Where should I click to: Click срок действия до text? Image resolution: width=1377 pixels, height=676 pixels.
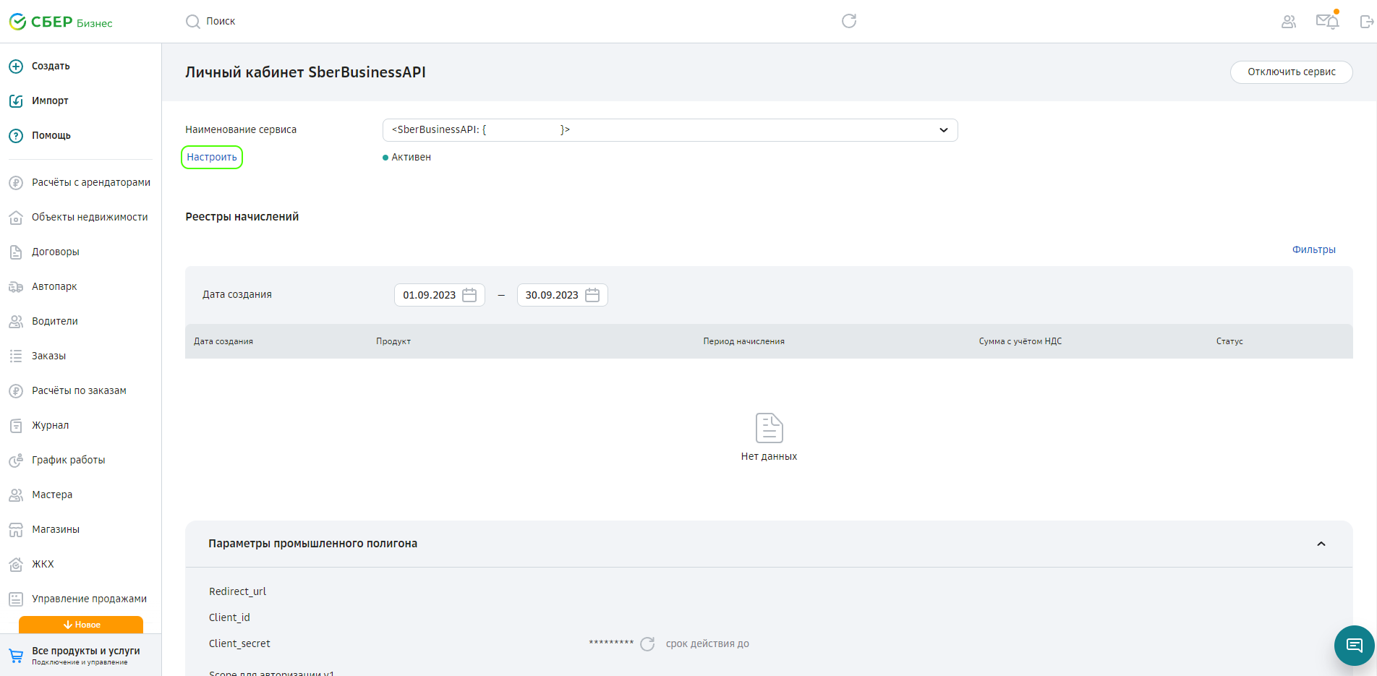tap(707, 643)
